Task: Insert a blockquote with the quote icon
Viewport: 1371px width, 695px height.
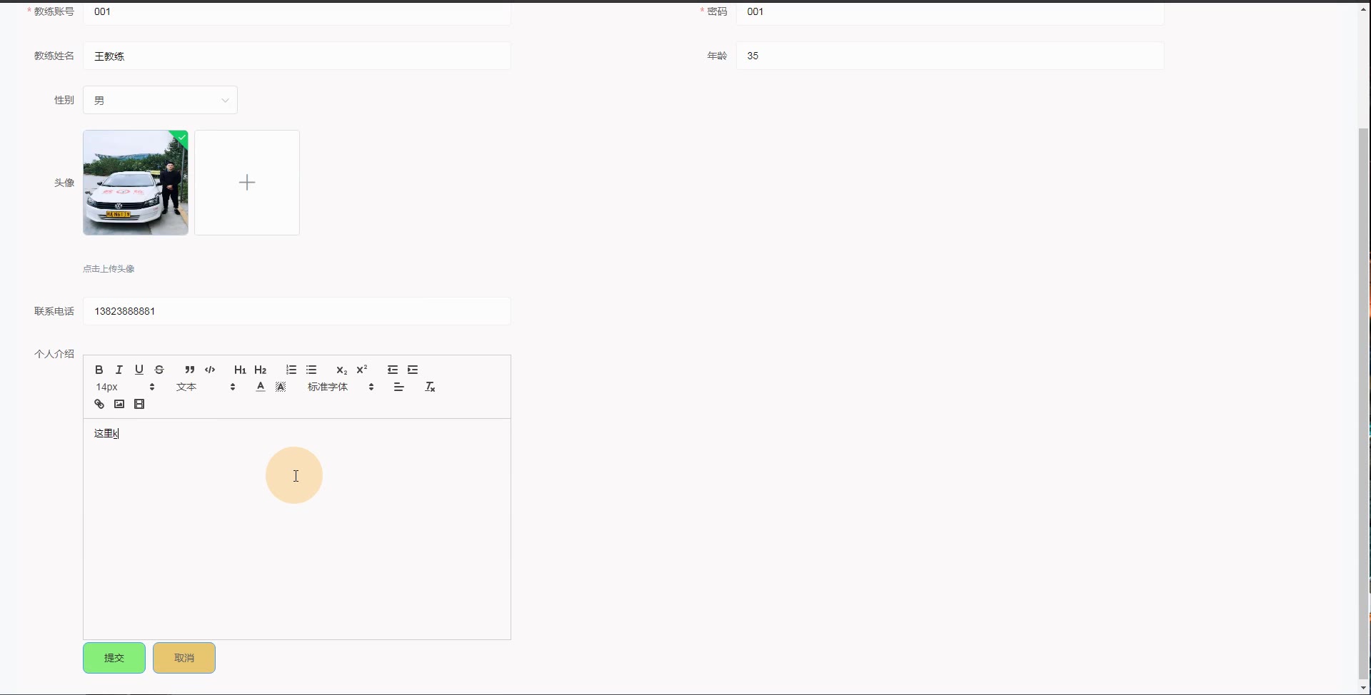Action: (189, 370)
